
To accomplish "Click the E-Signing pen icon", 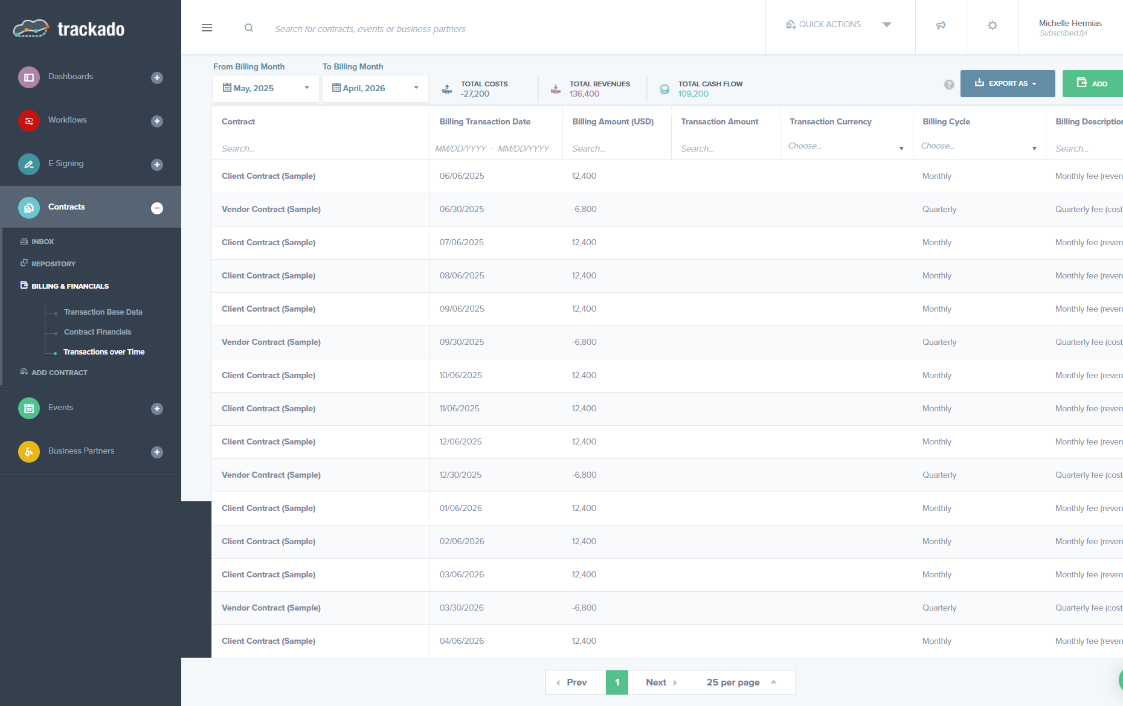I will pyautogui.click(x=29, y=164).
